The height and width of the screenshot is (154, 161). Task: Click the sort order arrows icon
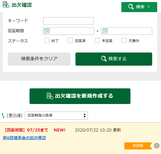[x=3, y=116]
